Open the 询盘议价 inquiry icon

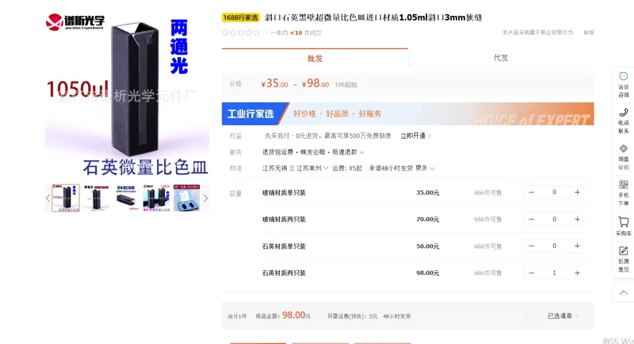pyautogui.click(x=623, y=148)
